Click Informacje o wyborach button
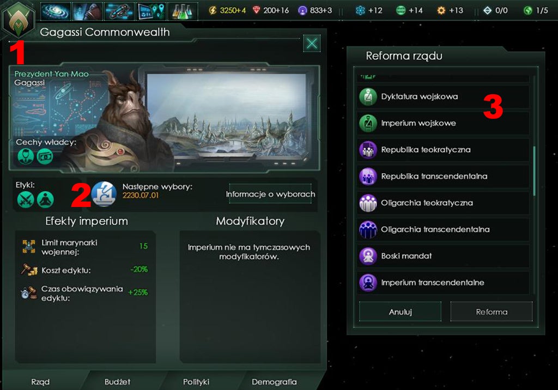Image resolution: width=558 pixels, height=390 pixels. 270,194
